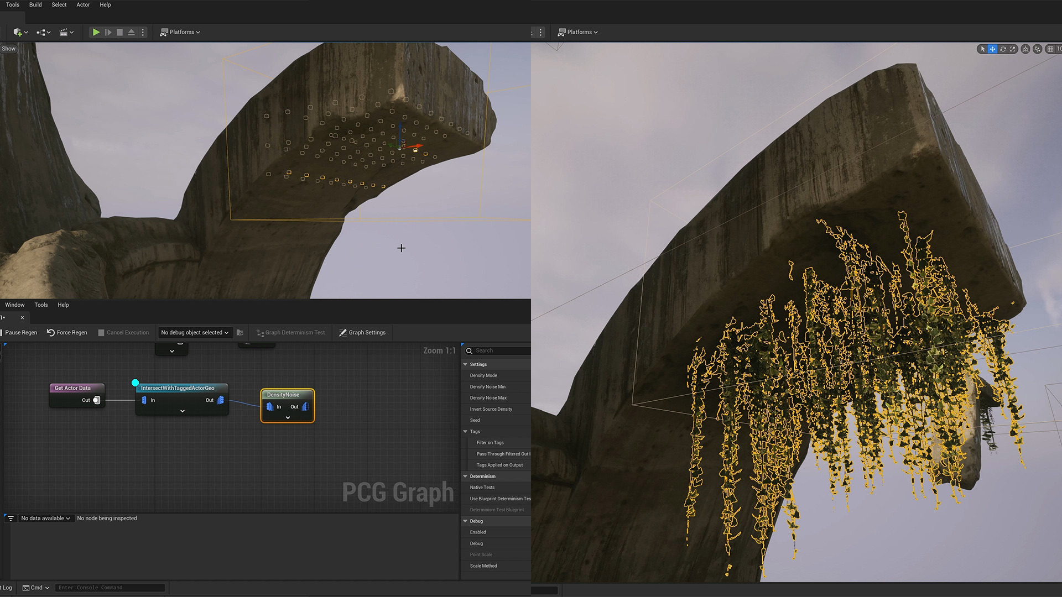The height and width of the screenshot is (597, 1062).
Task: Toggle cyan debug marker on IntersectWithTaggedActorGeo node
Action: click(x=135, y=383)
